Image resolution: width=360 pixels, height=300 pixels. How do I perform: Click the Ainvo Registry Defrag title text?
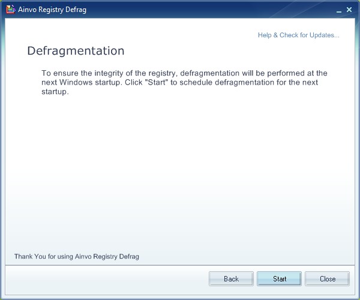[52, 10]
